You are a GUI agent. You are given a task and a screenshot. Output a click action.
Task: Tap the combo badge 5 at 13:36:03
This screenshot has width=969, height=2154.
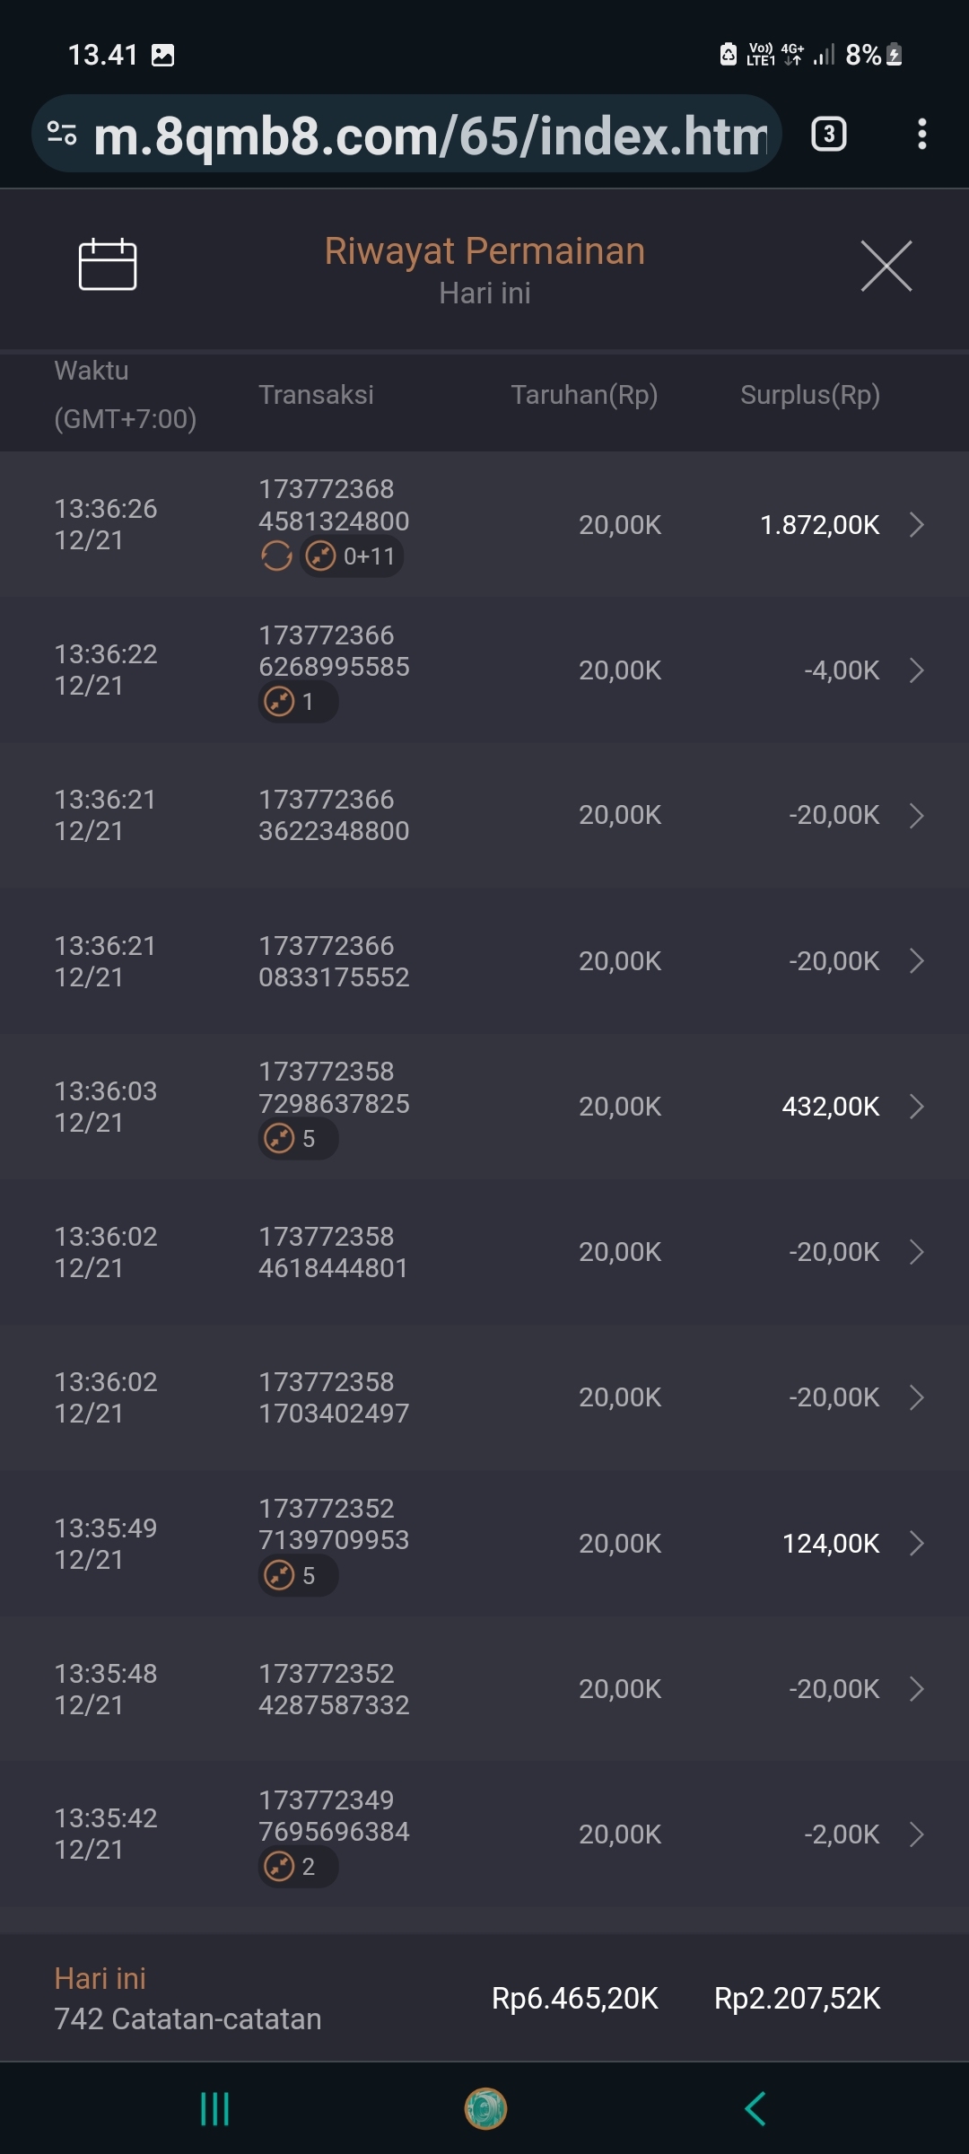coord(298,1139)
